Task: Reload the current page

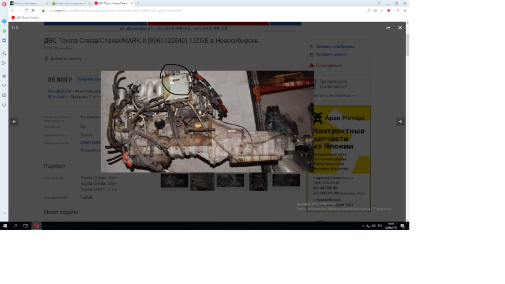Action: [26, 11]
